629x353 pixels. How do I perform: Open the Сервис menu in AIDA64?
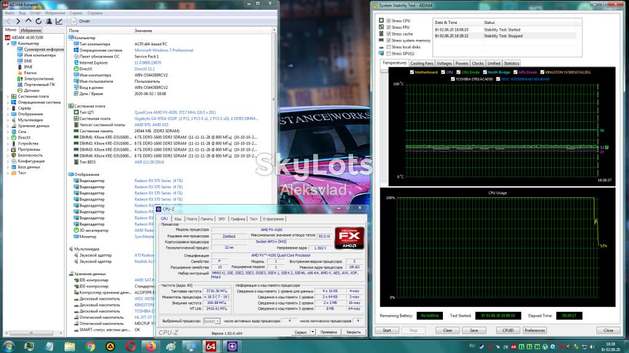click(76, 13)
